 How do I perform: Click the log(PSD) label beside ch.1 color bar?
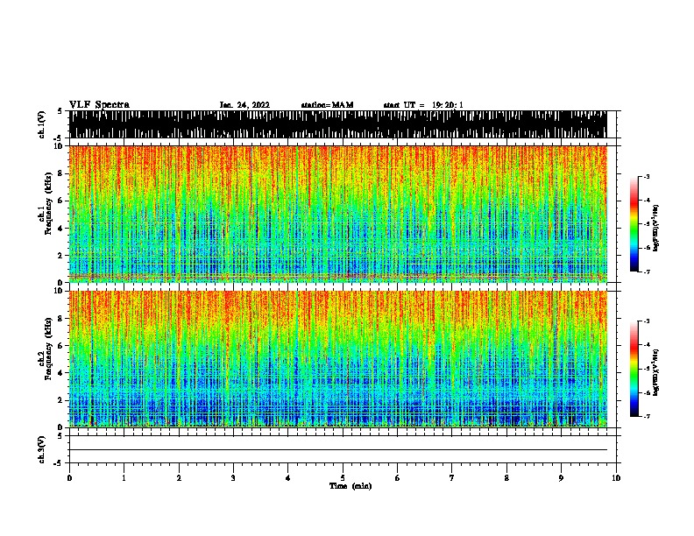pos(656,229)
